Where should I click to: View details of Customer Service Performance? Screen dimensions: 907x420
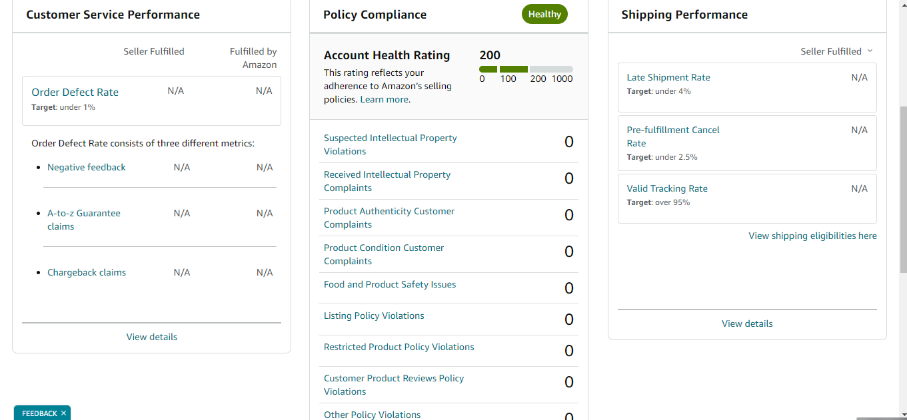pos(152,337)
